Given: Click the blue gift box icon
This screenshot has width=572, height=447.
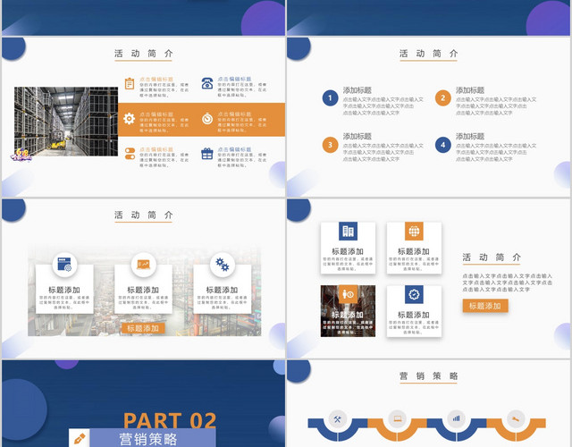Looking at the screenshot, I should coord(207,154).
